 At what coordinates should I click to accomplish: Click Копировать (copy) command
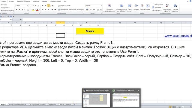point(5,7)
